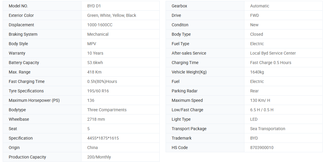The width and height of the screenshot is (325, 162).
Task: Select the 'Automatic' gearbox value
Action: tap(260, 6)
